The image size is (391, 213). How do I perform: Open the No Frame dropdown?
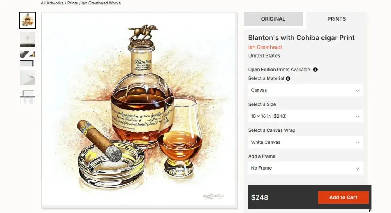(x=306, y=168)
